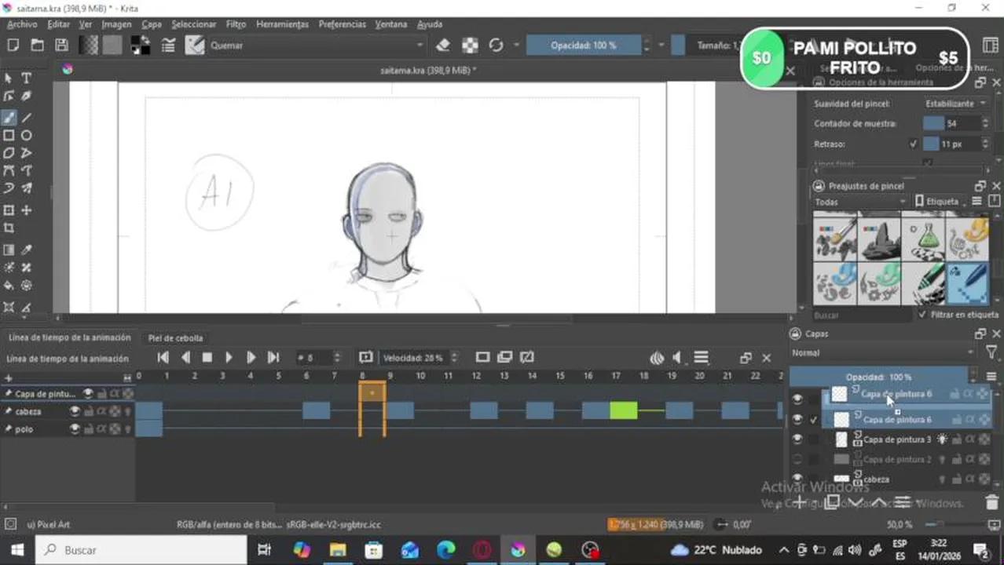Screen dimensions: 1004x565
Task: Select the Color Sampler eyedropper tool
Action: point(26,250)
